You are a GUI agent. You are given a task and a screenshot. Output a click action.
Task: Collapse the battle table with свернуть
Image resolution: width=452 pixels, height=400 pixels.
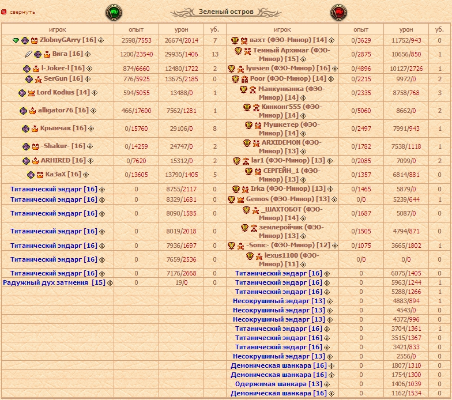coord(22,12)
